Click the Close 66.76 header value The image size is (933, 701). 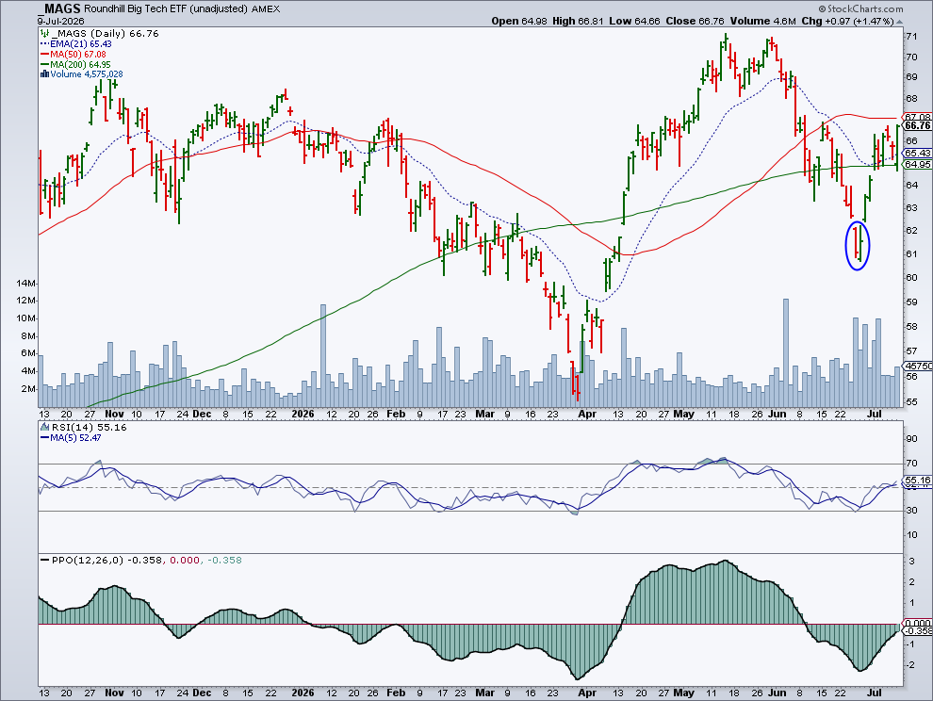point(695,21)
